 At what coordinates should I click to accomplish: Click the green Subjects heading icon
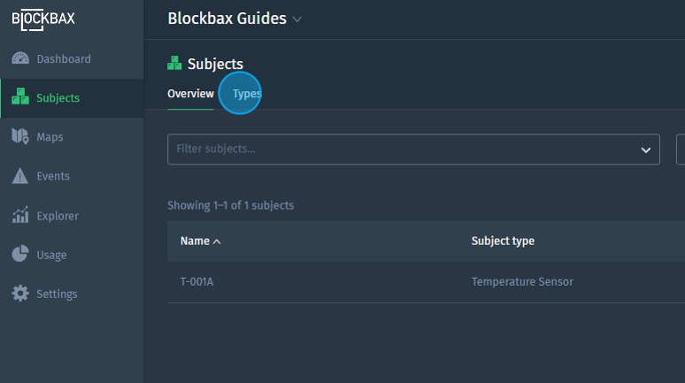pyautogui.click(x=175, y=64)
